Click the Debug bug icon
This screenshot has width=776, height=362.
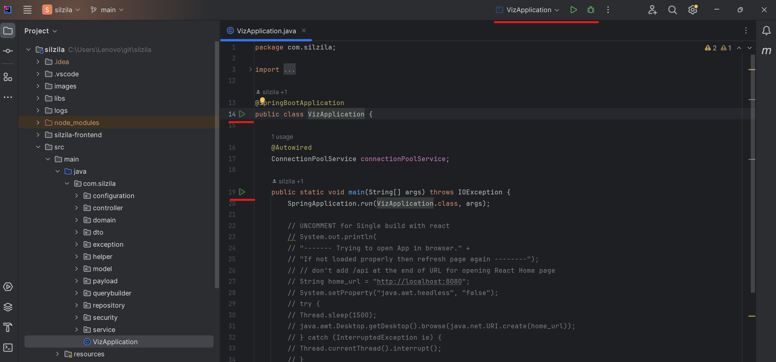(591, 10)
